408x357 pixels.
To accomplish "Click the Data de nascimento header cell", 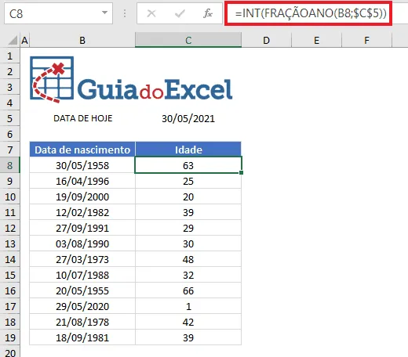I will click(x=82, y=150).
